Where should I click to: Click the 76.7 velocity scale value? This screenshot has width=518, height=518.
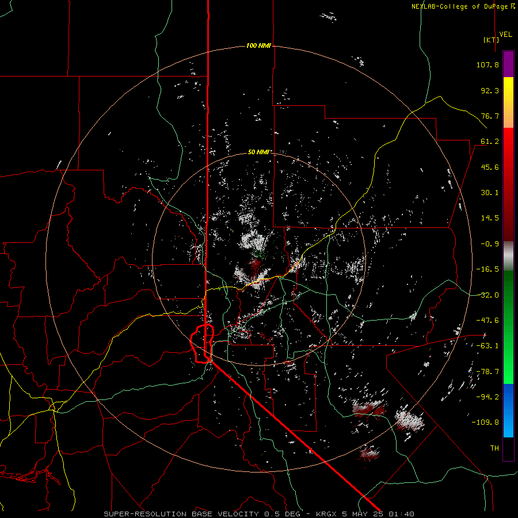490,116
